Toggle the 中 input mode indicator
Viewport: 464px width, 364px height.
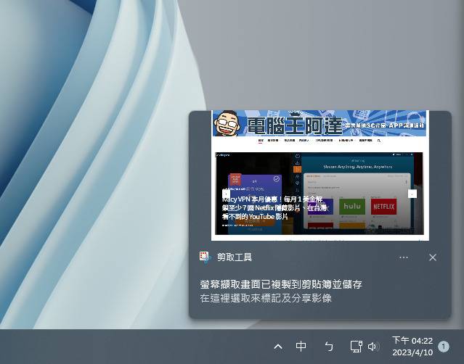click(x=301, y=347)
